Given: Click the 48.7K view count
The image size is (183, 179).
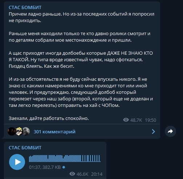Looking at the screenshot, I should [136, 120].
